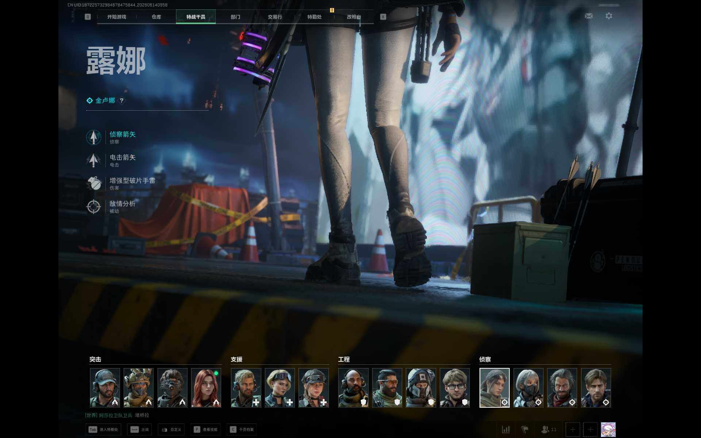The width and height of the screenshot is (701, 438).
Task: Click the 出战 deploy button
Action: 139,430
